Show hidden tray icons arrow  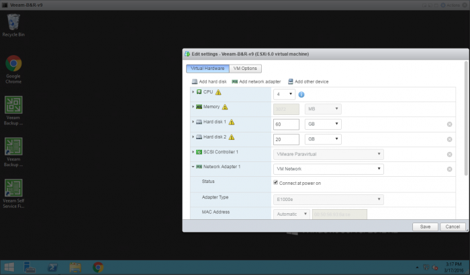417,267
